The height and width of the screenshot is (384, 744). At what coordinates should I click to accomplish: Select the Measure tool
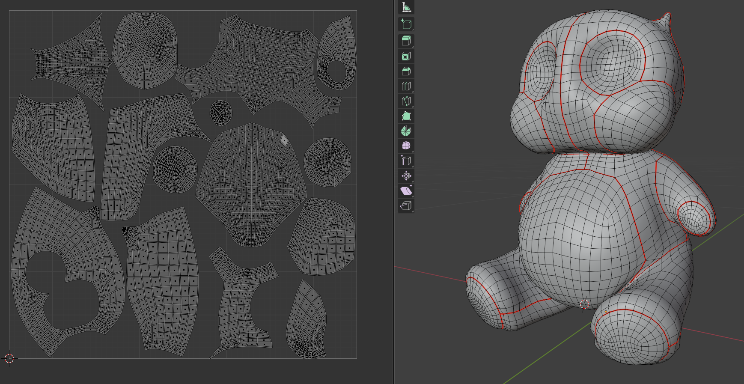coord(406,7)
